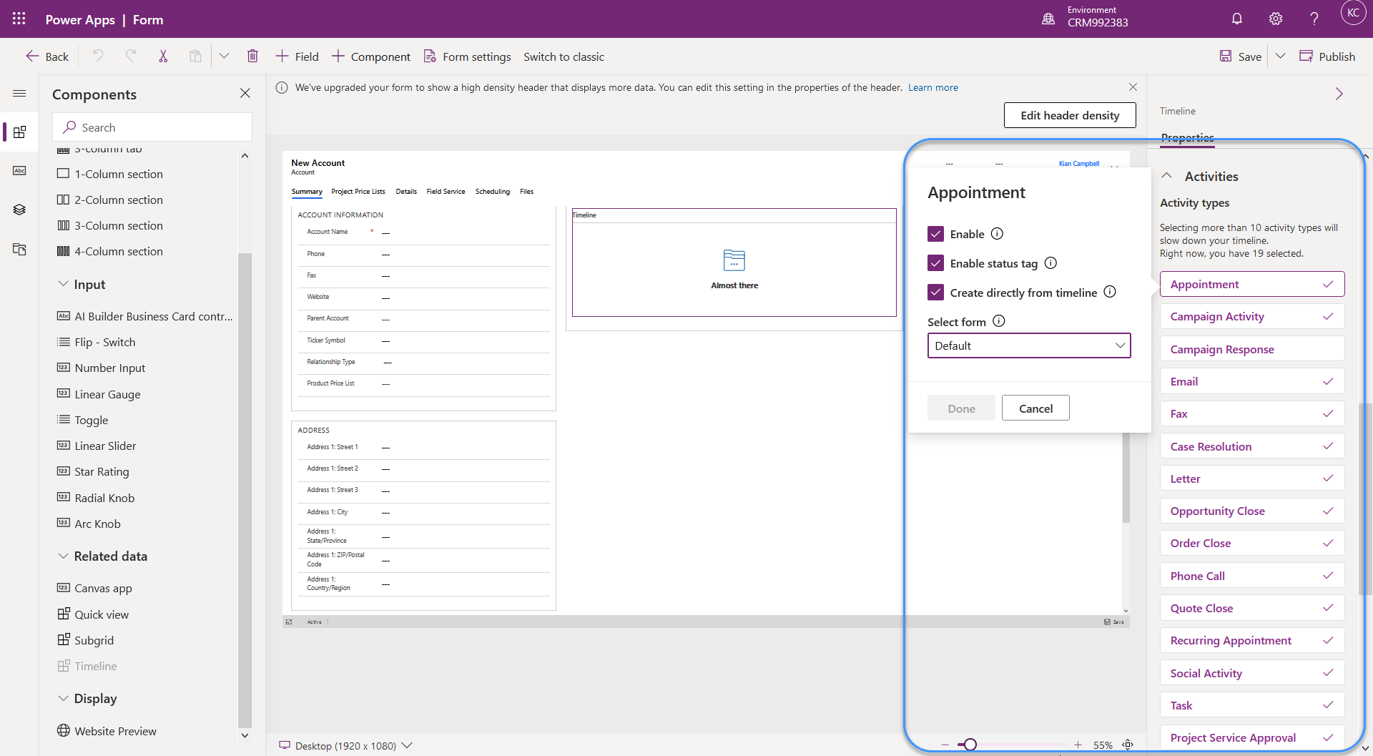Click the Cut scissors icon in toolbar

click(x=163, y=57)
